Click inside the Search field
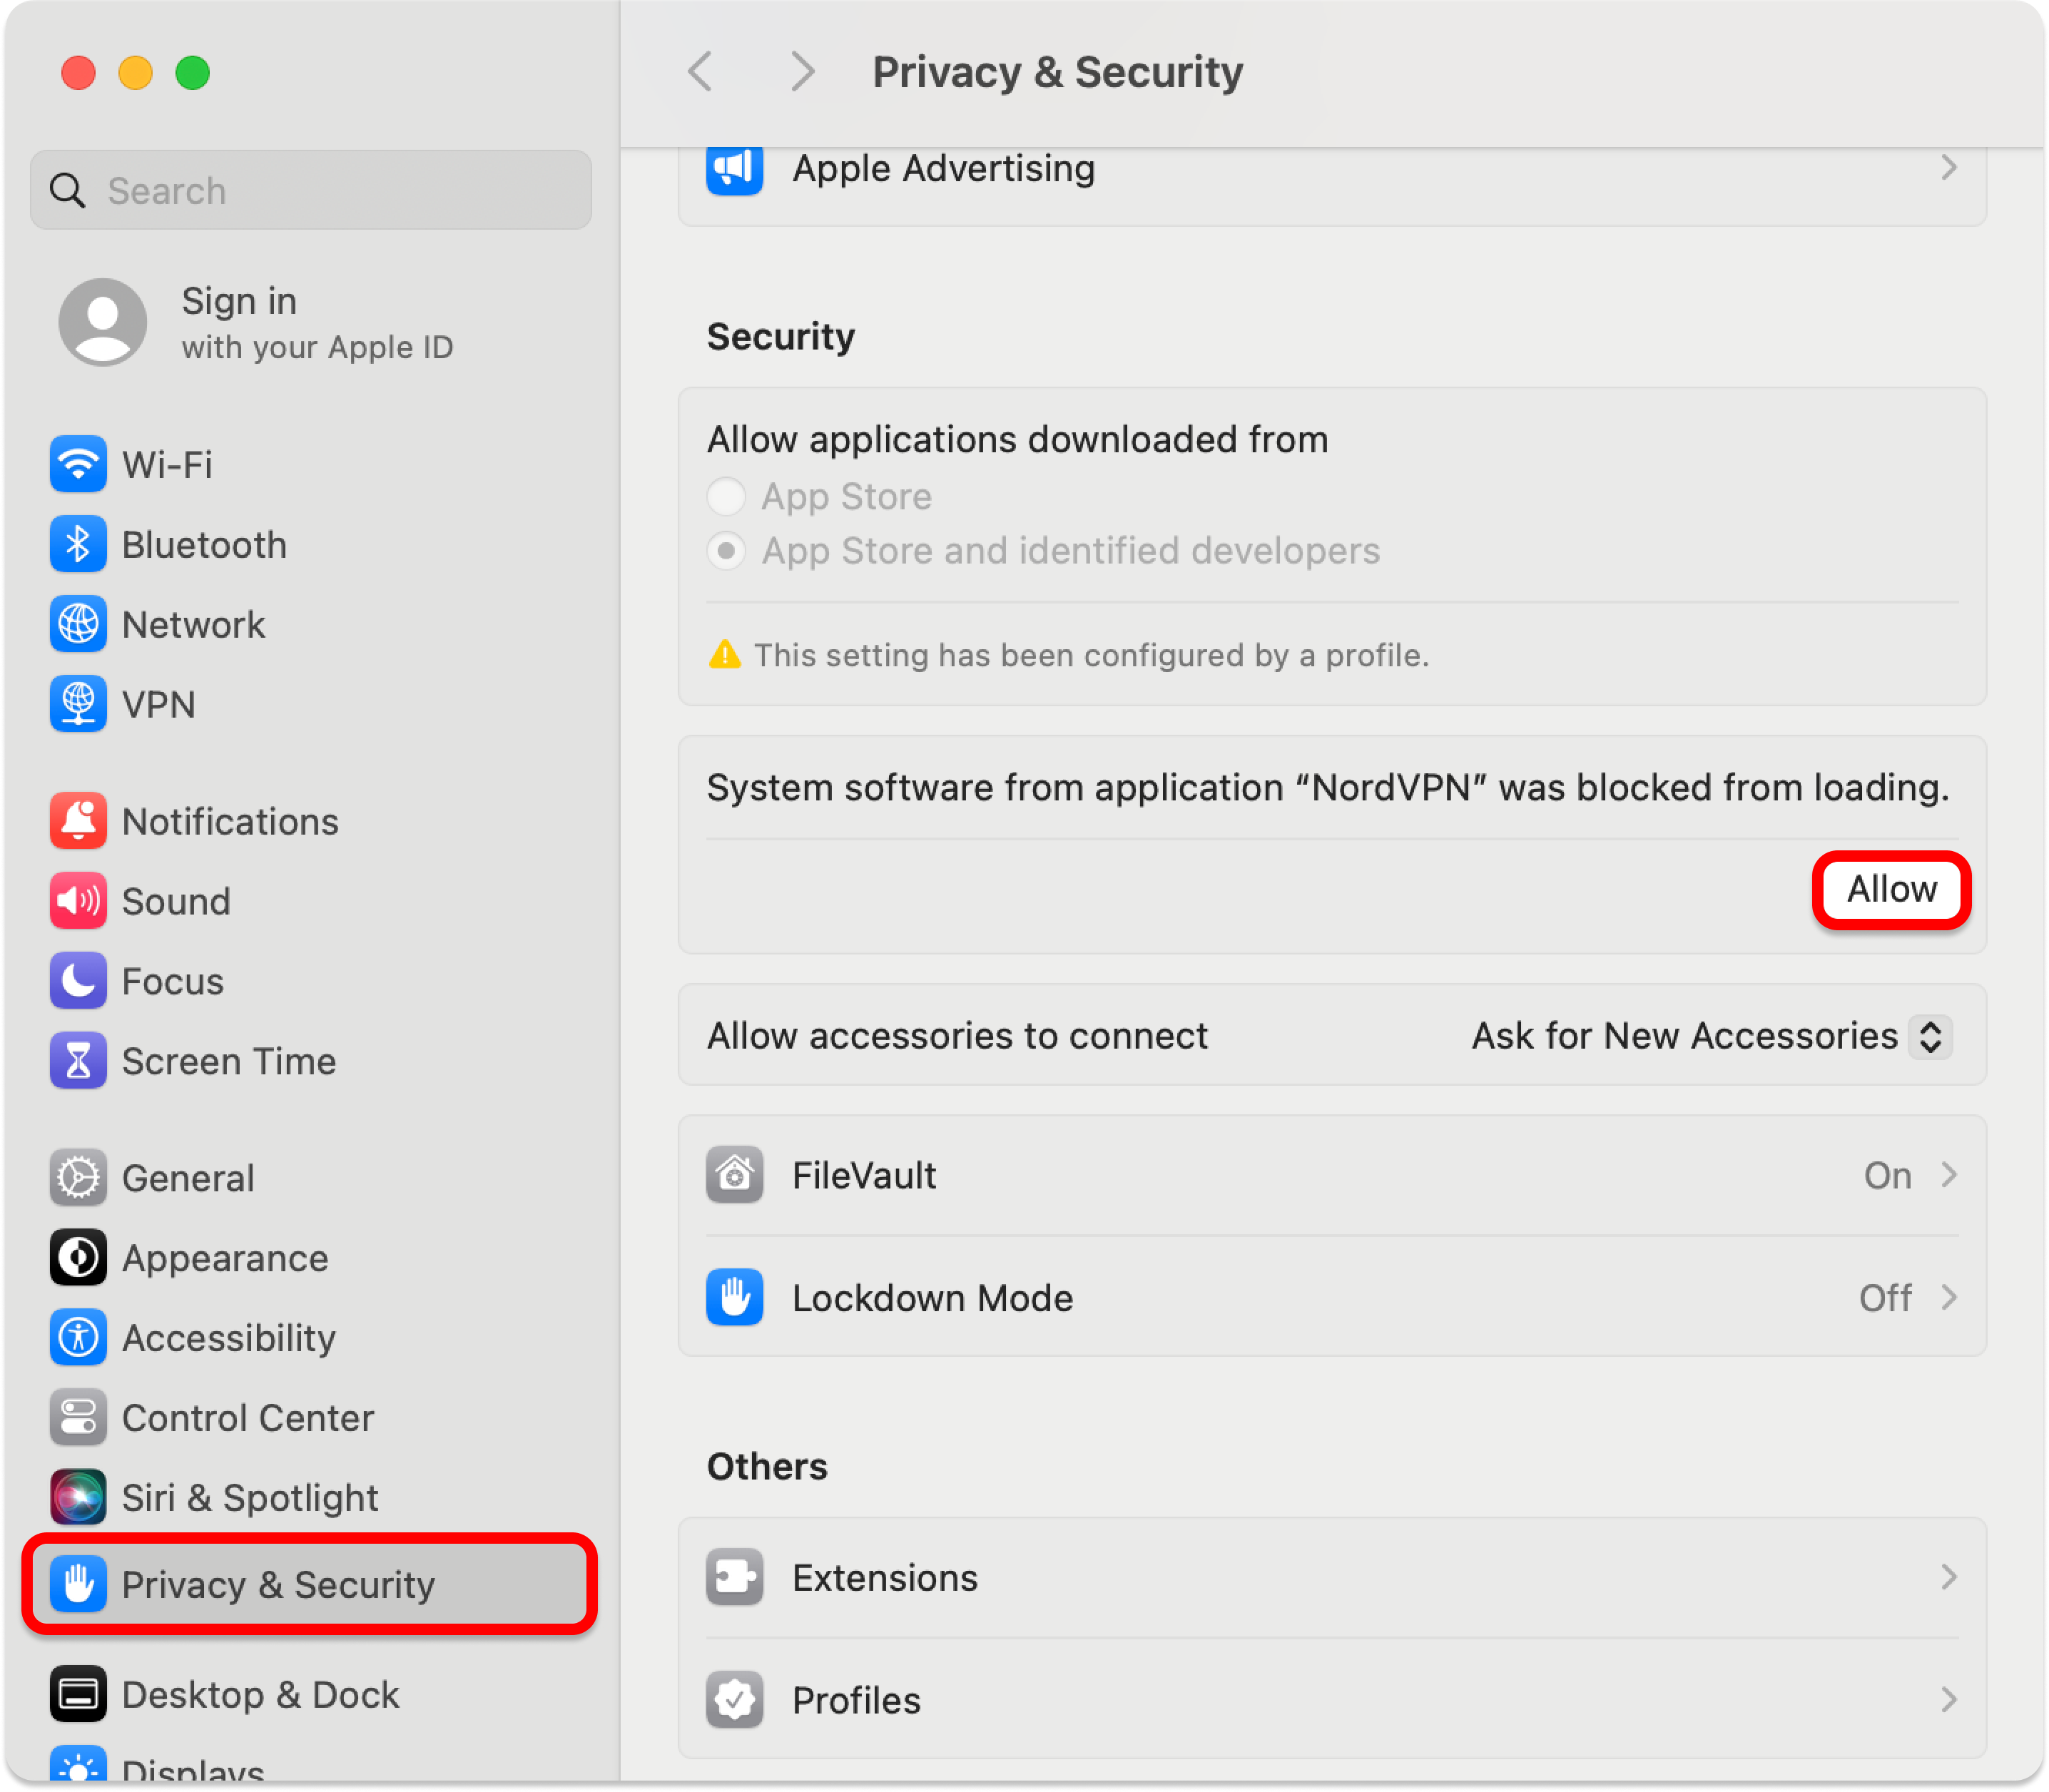 (310, 190)
